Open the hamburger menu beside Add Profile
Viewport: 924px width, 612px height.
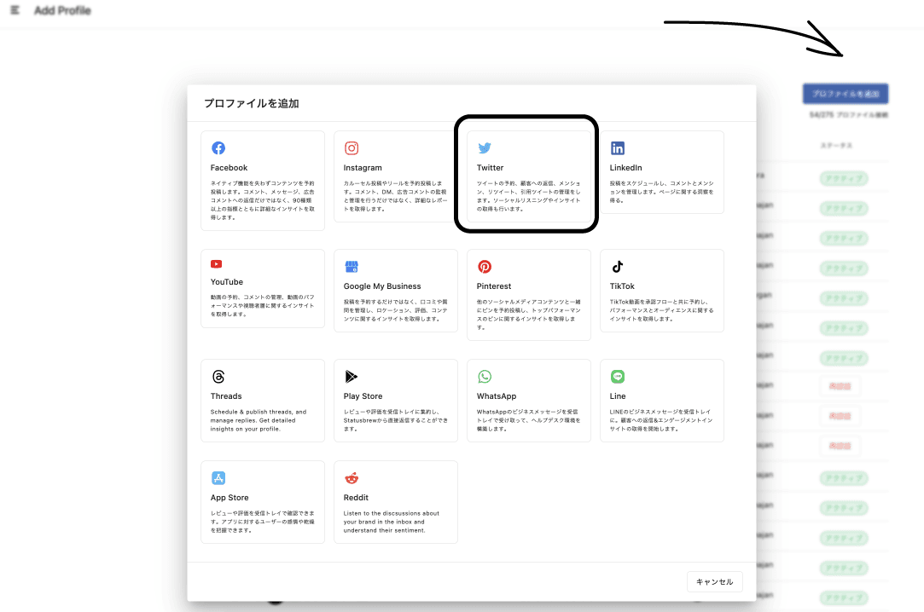click(x=15, y=10)
